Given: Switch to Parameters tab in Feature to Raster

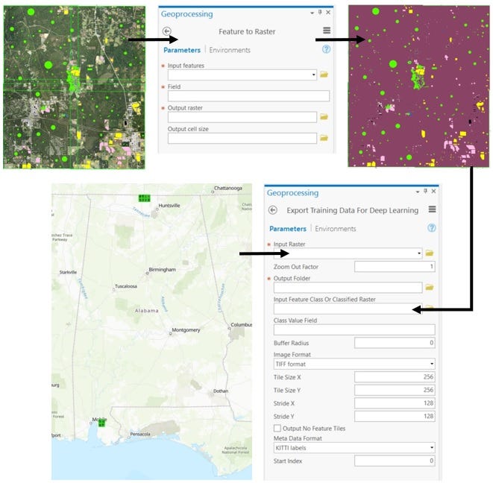Looking at the screenshot, I should point(182,50).
